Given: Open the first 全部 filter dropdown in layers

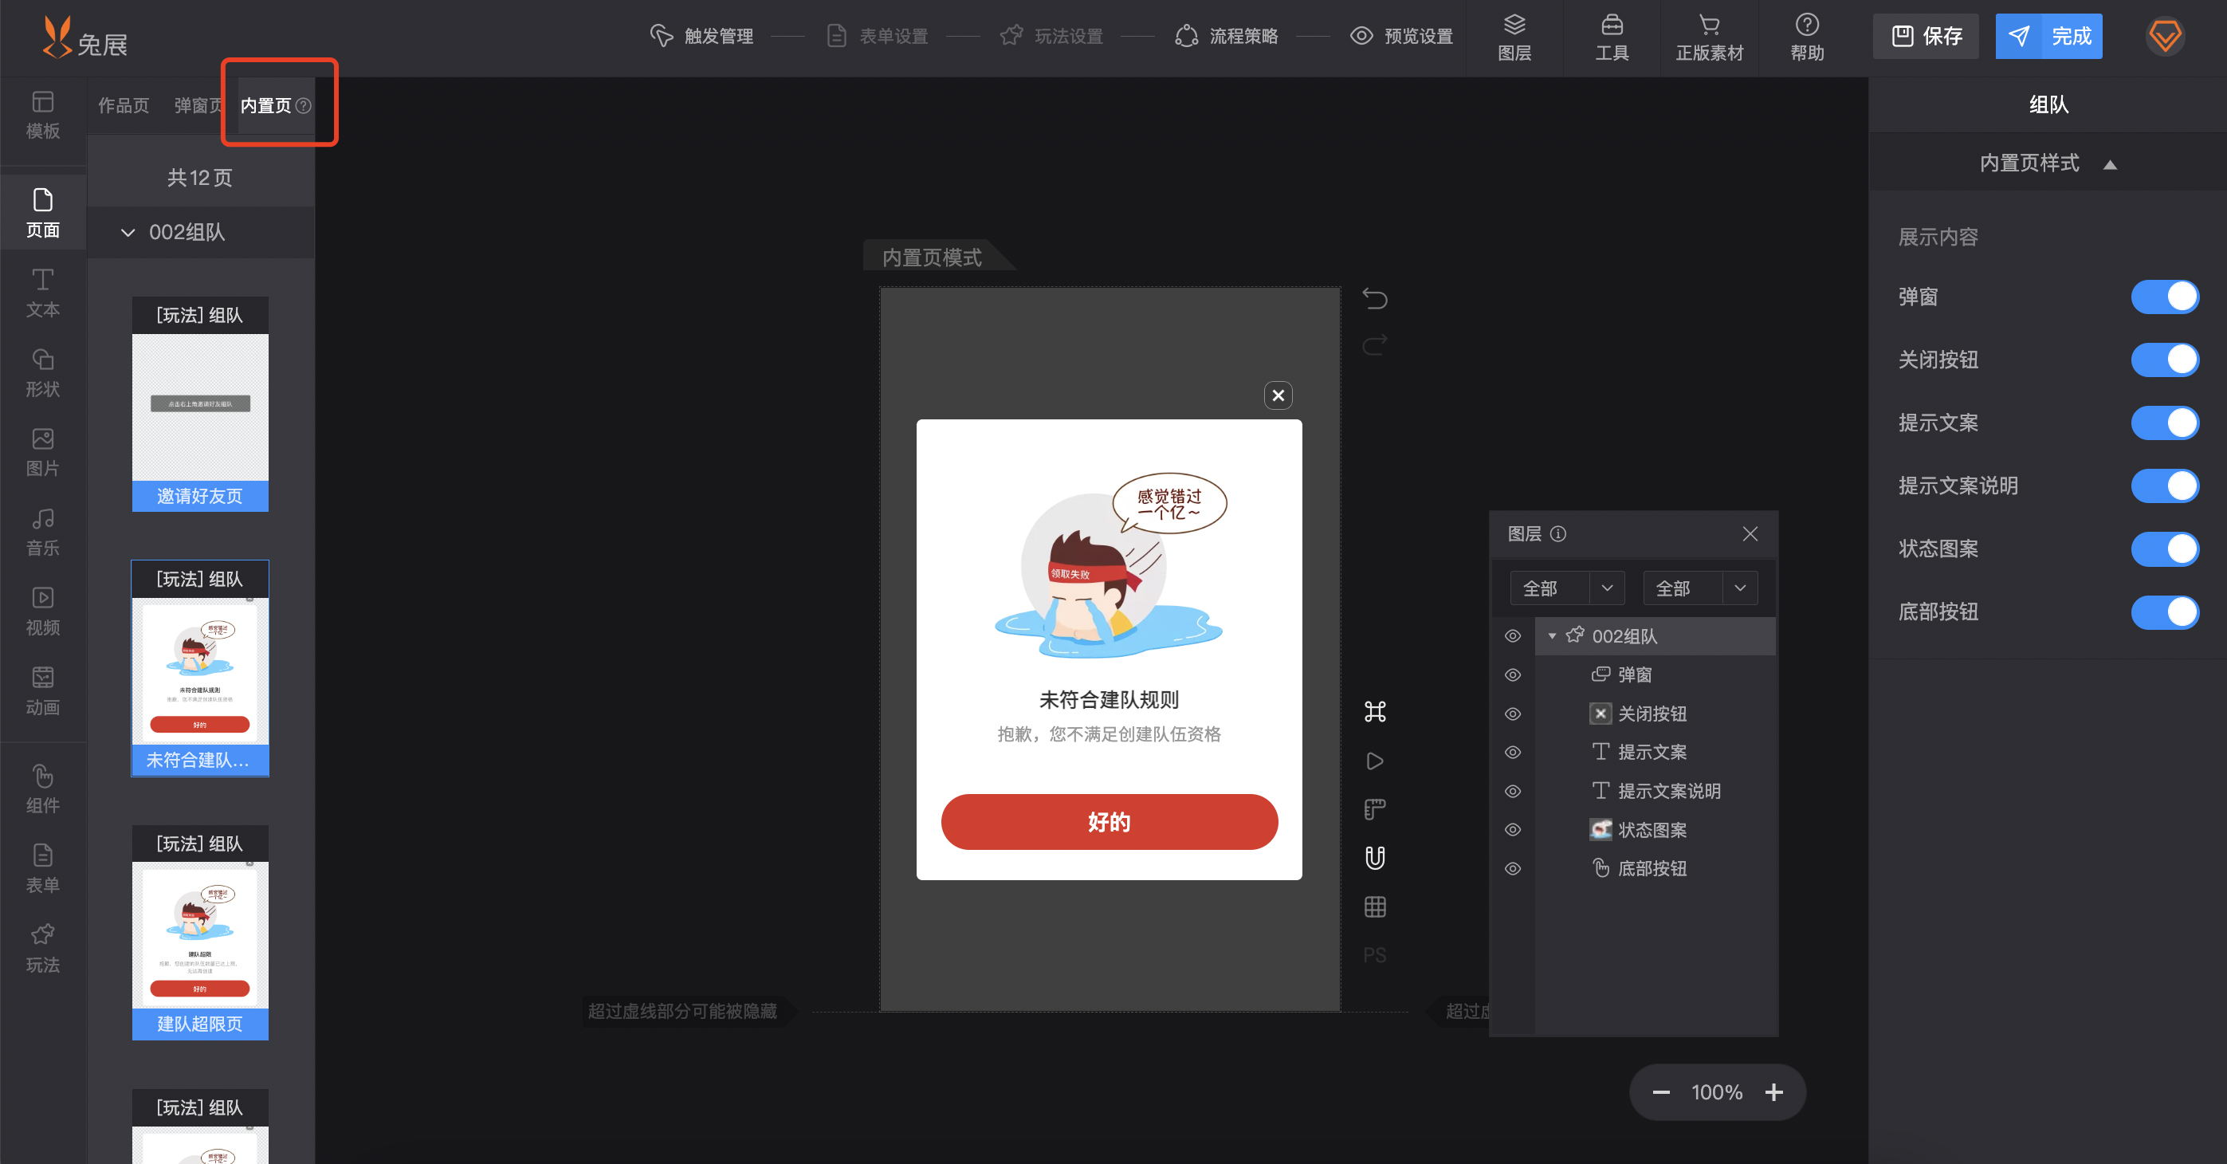Looking at the screenshot, I should [x=1567, y=588].
